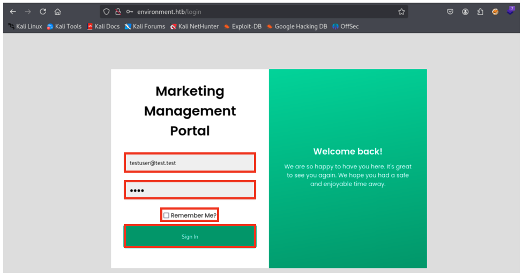
Task: Click the password field with masked dots
Action: (x=190, y=190)
